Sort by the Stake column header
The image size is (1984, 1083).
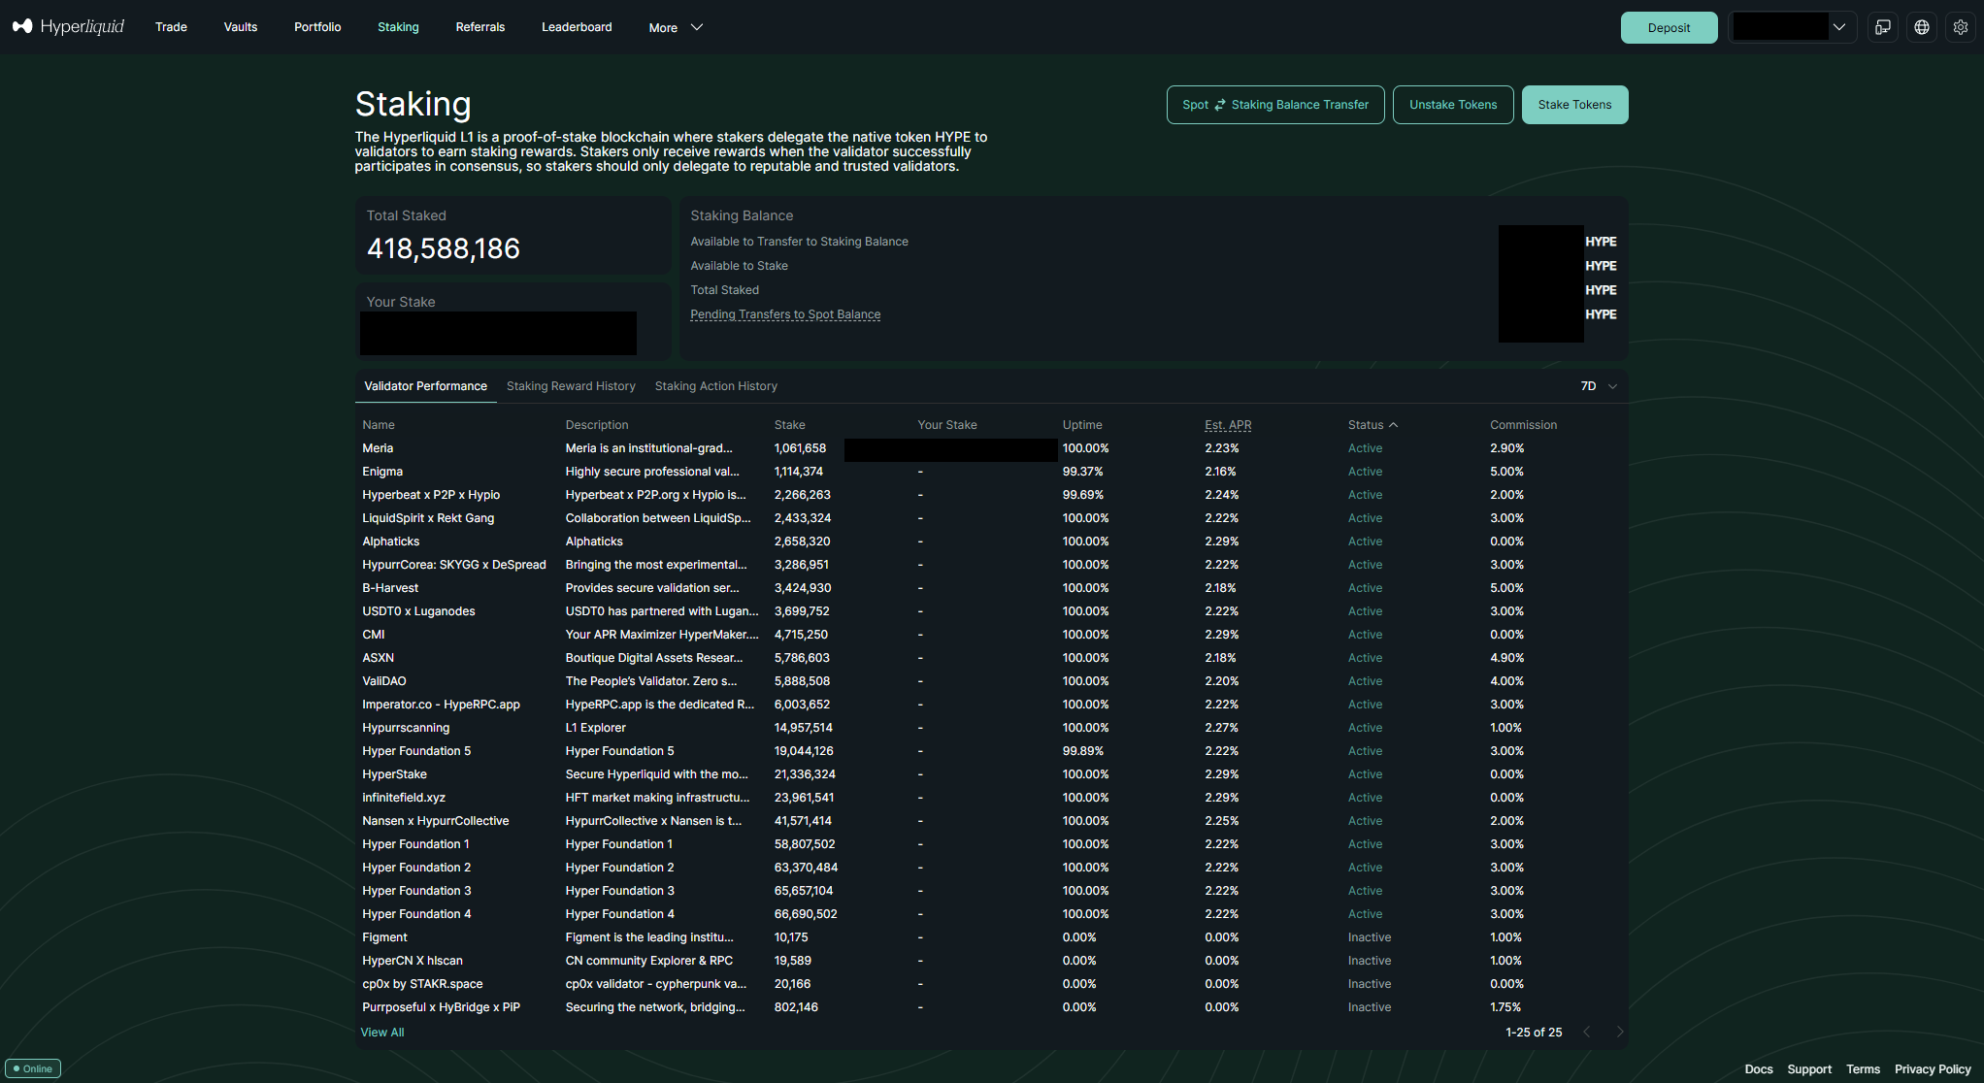tap(789, 425)
